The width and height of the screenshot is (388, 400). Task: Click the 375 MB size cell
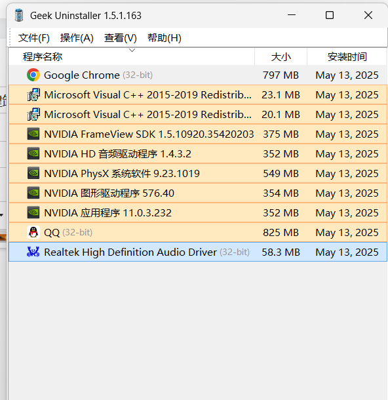coord(281,134)
